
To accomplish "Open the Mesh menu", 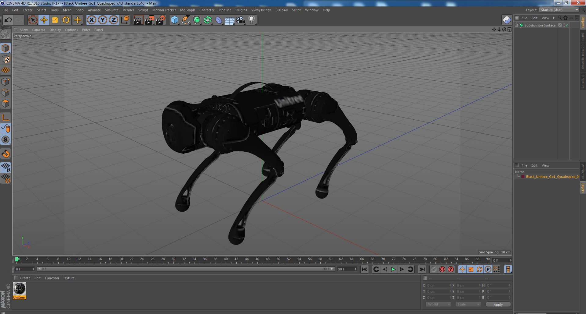I will click(67, 10).
